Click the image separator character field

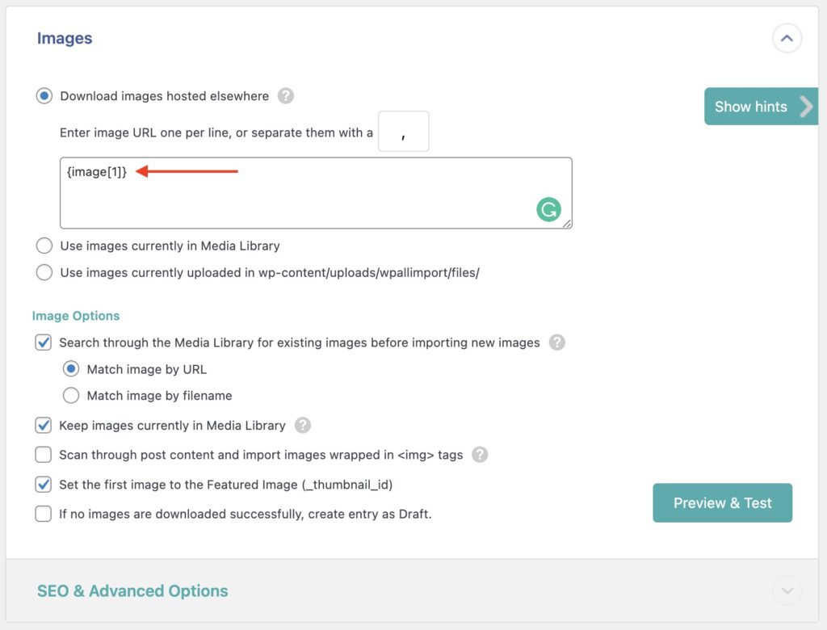tap(403, 131)
